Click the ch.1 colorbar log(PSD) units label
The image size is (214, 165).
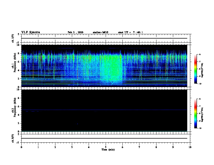tap(202, 70)
